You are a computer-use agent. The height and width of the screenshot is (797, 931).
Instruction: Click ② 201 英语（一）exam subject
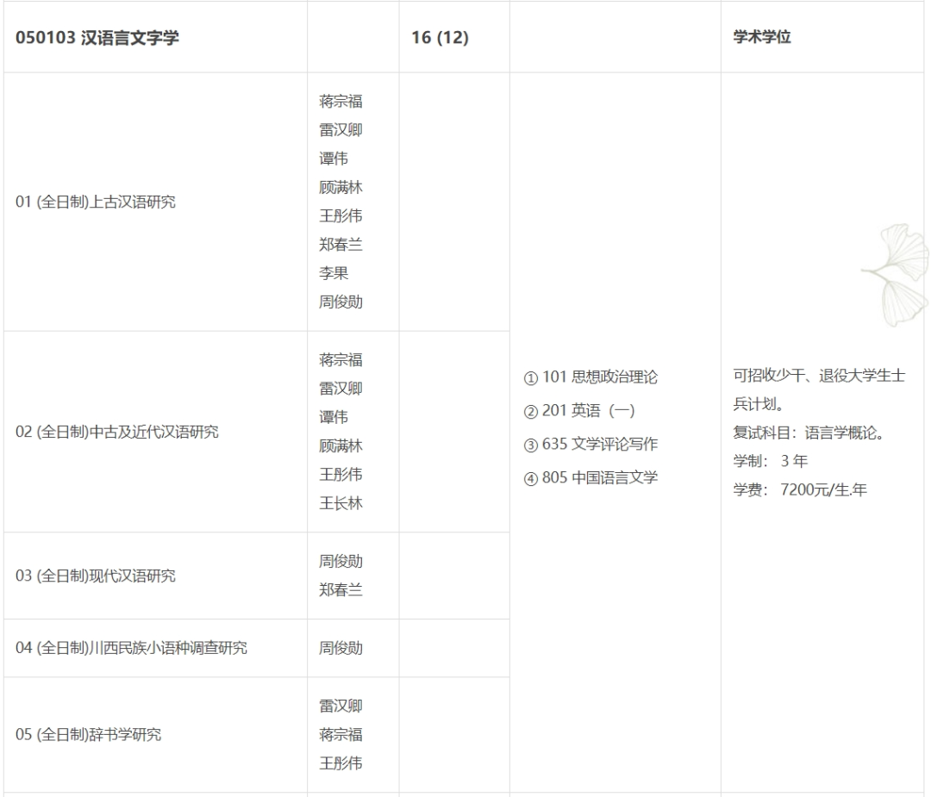pos(579,410)
